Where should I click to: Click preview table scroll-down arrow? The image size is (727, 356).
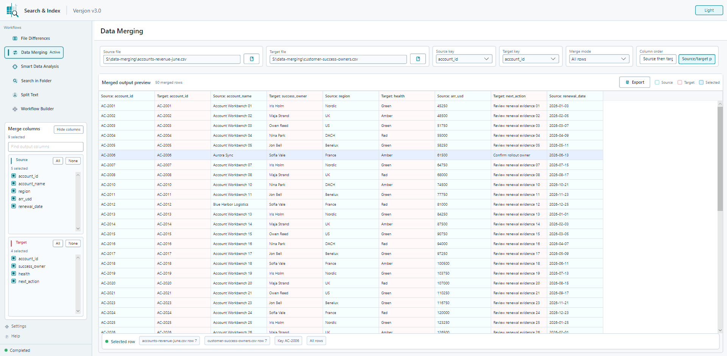click(x=720, y=330)
